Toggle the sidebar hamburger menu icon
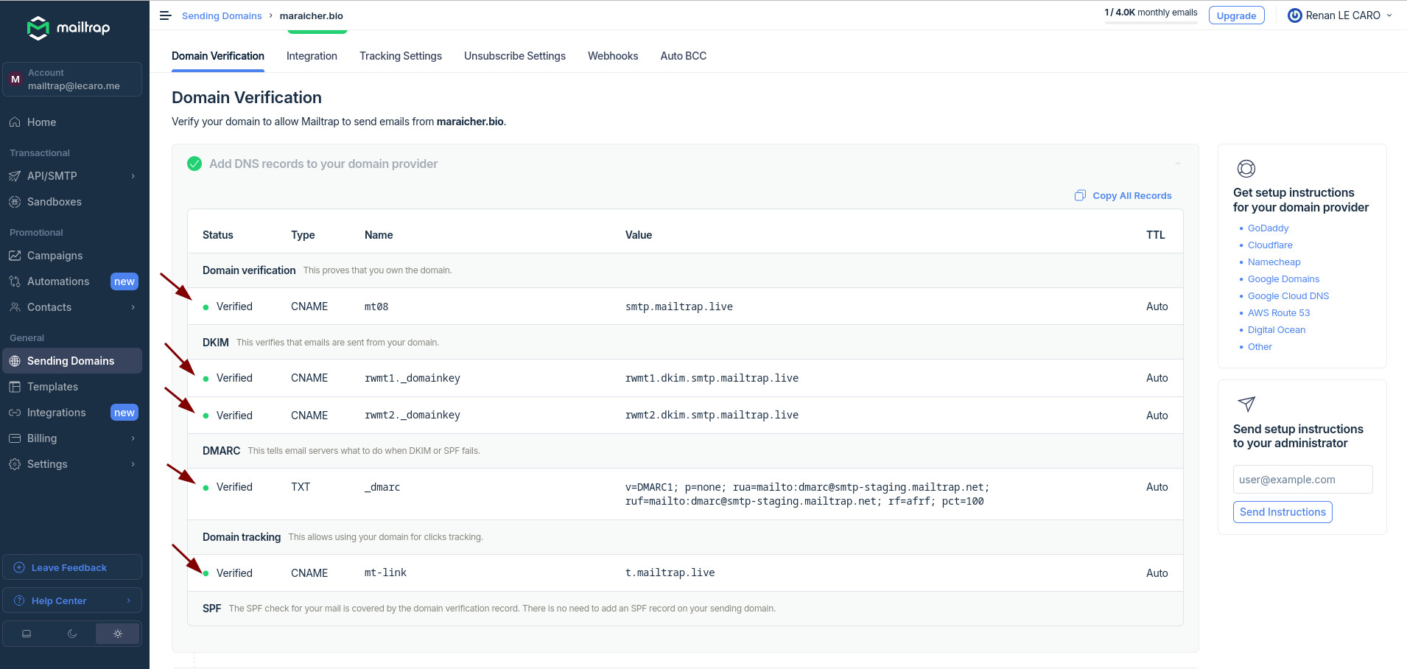The height and width of the screenshot is (669, 1407). point(165,15)
